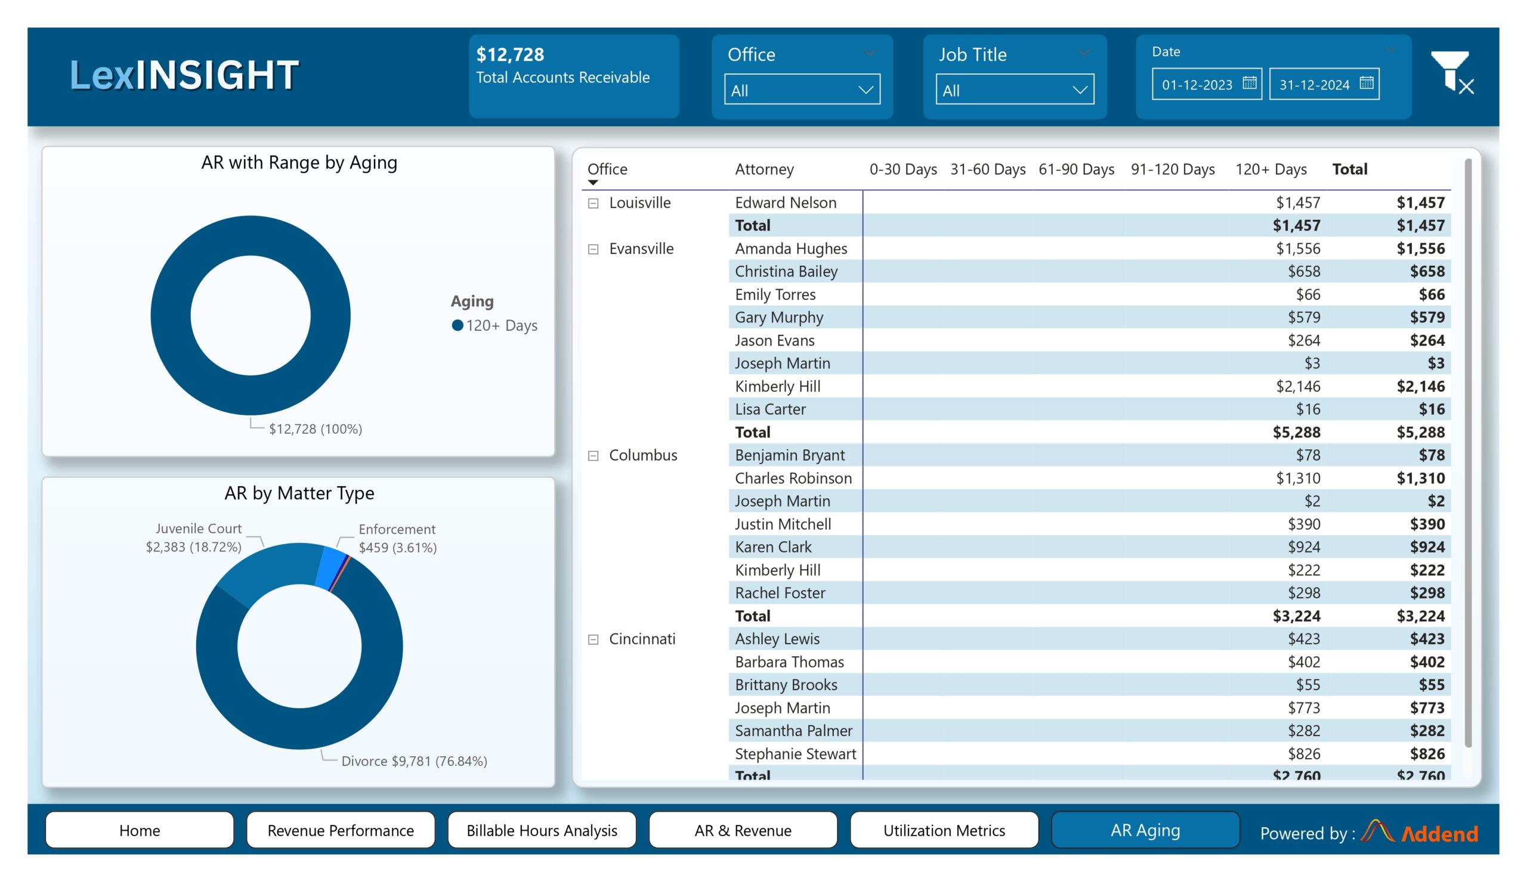Select 120+ Days legend marker
The image size is (1527, 882).
click(x=458, y=325)
